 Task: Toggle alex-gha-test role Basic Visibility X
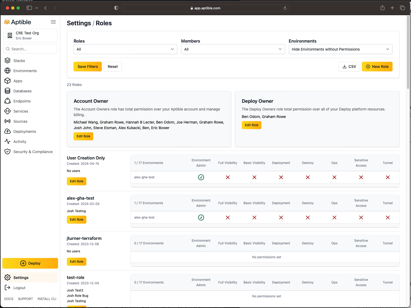coord(254,217)
